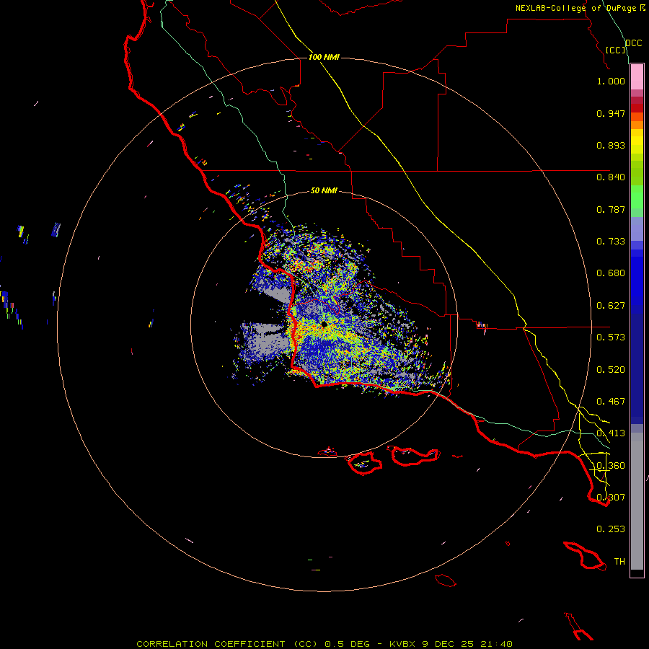Click the DCC label above the color bar
The width and height of the screenshot is (649, 649).
coord(634,43)
